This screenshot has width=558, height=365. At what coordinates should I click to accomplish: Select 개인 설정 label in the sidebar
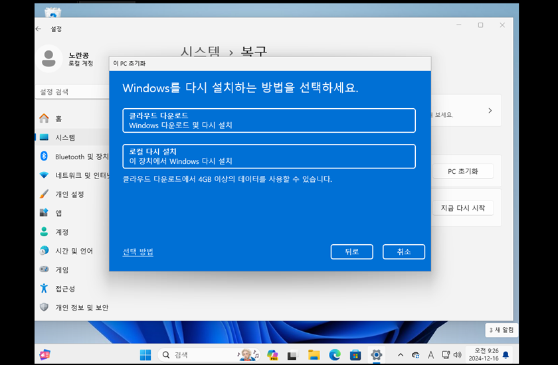[70, 194]
